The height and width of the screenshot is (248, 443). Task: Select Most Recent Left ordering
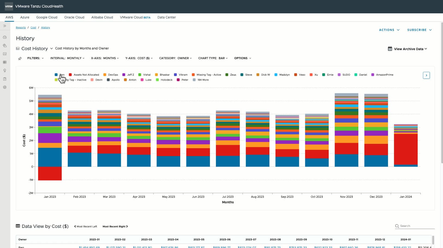pyautogui.click(x=85, y=227)
